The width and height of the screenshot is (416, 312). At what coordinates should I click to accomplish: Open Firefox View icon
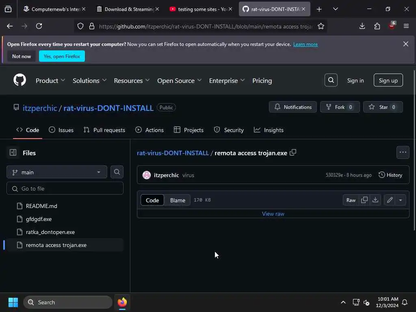point(8,9)
